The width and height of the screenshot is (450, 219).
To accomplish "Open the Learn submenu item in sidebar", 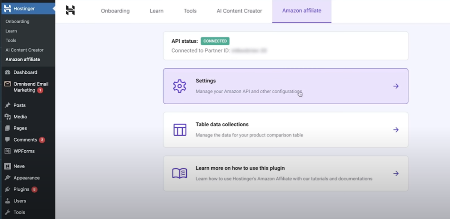I will point(11,31).
